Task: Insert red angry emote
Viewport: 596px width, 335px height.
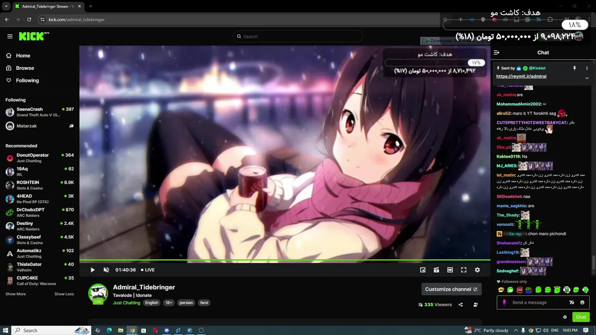Action: coord(520,290)
